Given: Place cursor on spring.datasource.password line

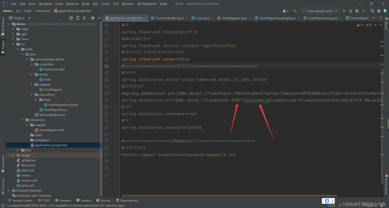Looking at the screenshot, I should tap(161, 128).
